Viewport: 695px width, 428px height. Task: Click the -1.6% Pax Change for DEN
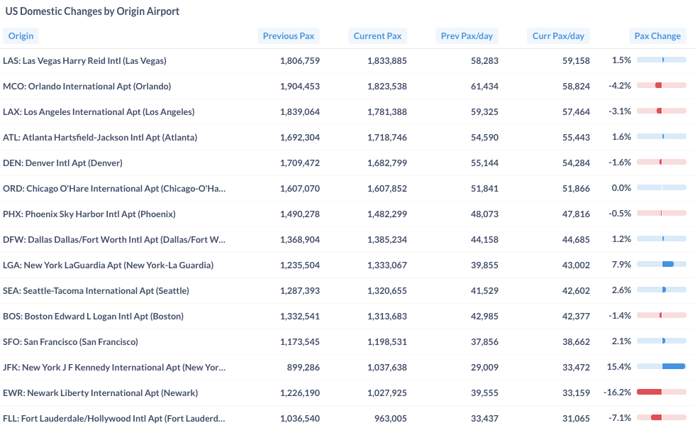(x=620, y=163)
